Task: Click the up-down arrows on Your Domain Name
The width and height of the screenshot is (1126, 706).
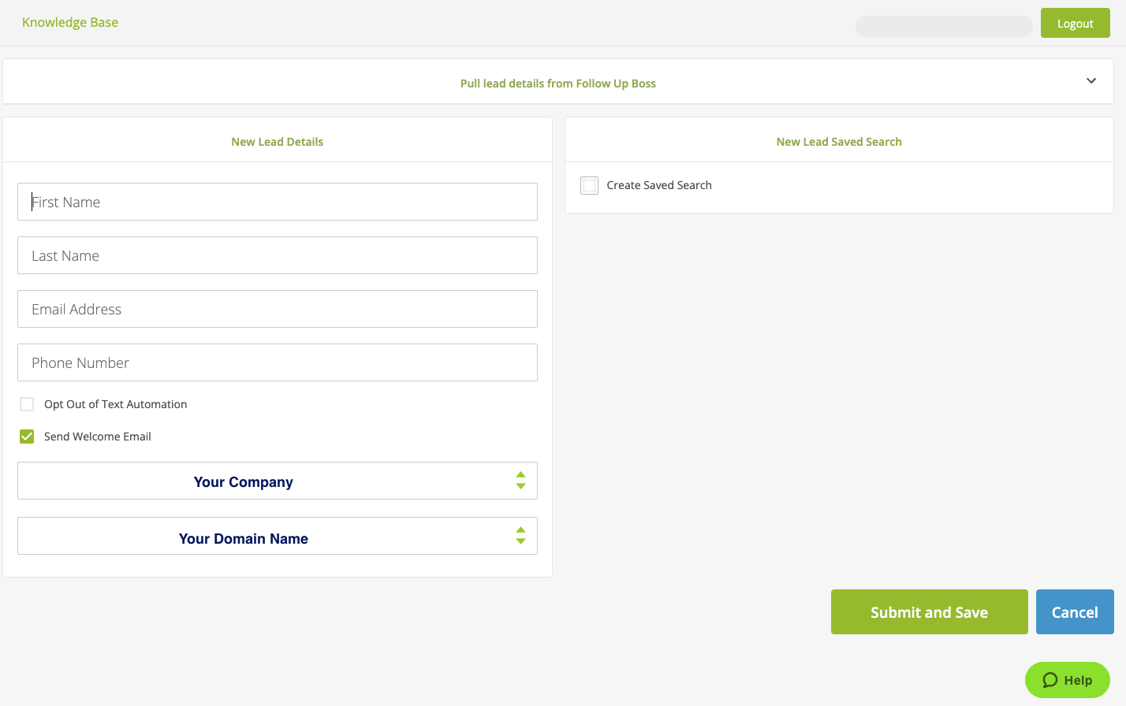Action: click(x=520, y=536)
